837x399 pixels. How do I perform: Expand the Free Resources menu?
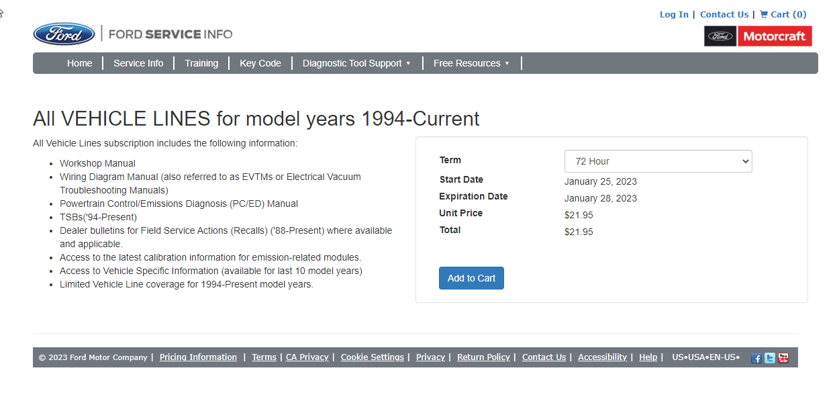click(471, 63)
